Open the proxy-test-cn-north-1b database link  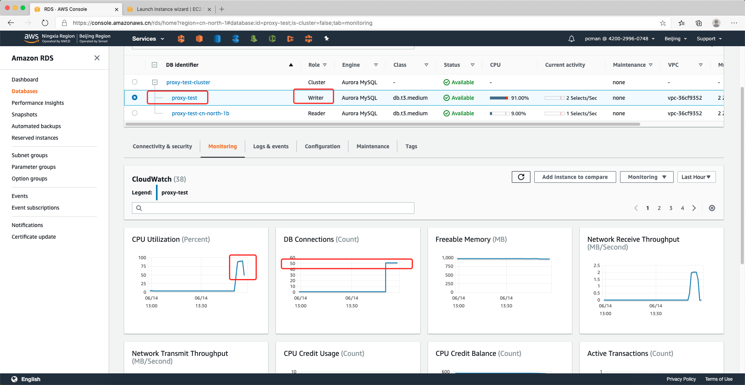(200, 113)
